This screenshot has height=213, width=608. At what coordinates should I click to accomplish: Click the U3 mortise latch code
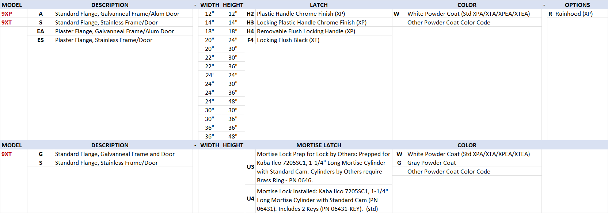(250, 167)
